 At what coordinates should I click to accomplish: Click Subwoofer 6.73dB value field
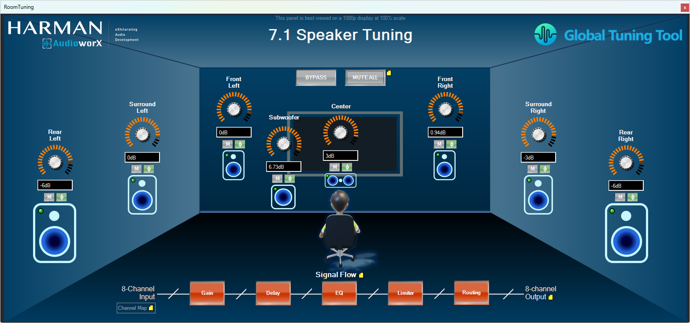pyautogui.click(x=284, y=167)
